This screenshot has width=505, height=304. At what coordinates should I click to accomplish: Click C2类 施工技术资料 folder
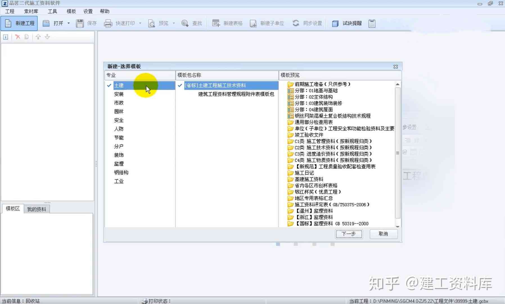click(x=333, y=147)
